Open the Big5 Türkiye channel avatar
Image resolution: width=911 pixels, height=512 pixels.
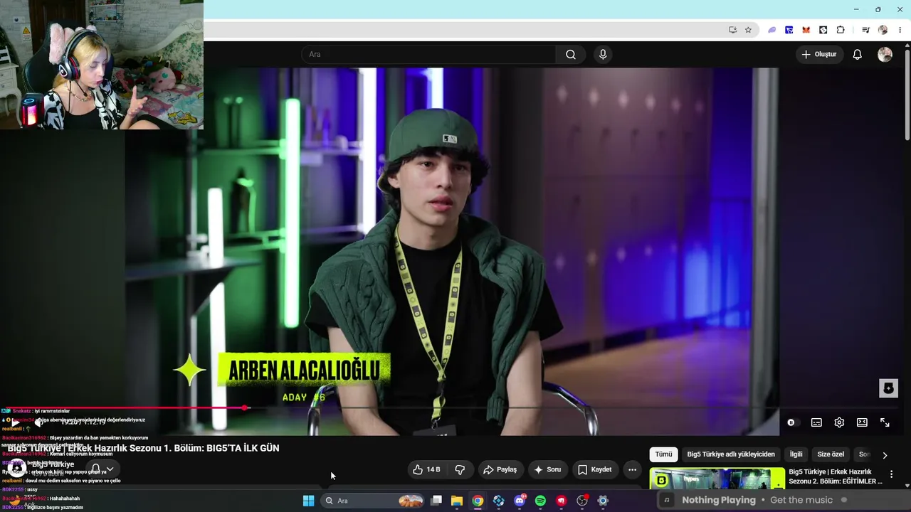[16, 468]
